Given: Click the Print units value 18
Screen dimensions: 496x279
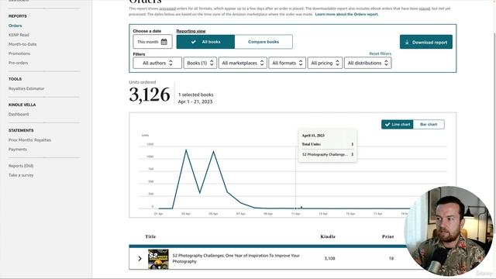Looking at the screenshot, I should [391, 258].
